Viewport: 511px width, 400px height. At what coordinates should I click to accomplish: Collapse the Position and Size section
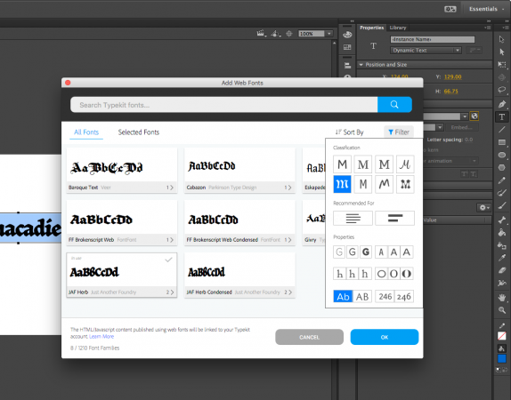361,65
